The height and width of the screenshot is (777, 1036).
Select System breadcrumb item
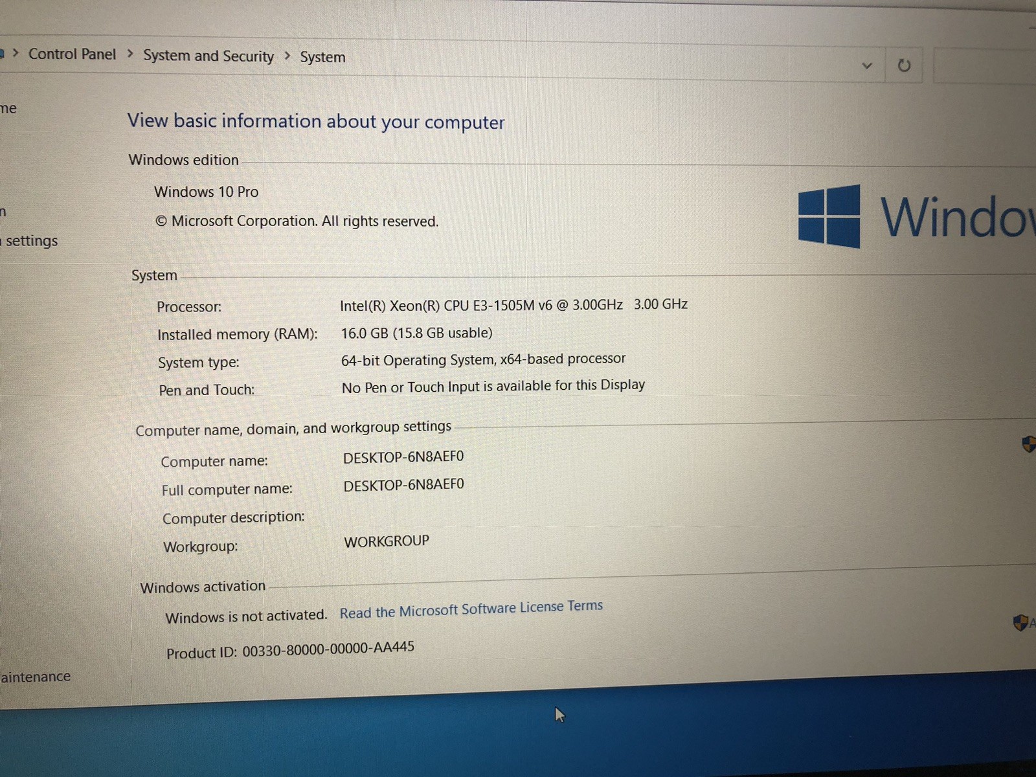(322, 57)
